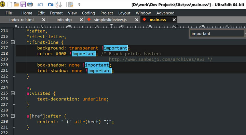Image resolution: width=246 pixels, height=135 pixels.
Task: Open the File menu
Action: click(x=9, y=13)
